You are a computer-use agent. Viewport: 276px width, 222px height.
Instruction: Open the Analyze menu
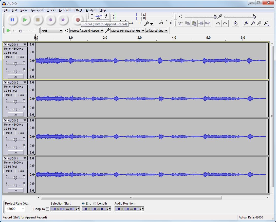pyautogui.click(x=90, y=10)
